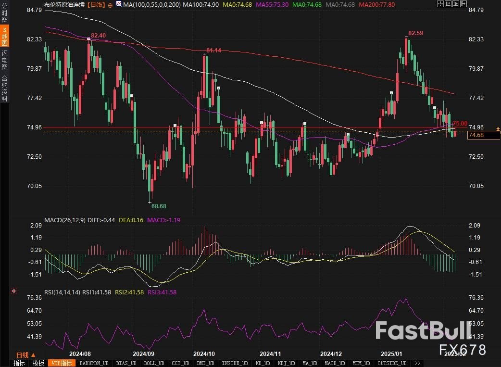Click the white marker at the 82.59 high

click(407, 37)
